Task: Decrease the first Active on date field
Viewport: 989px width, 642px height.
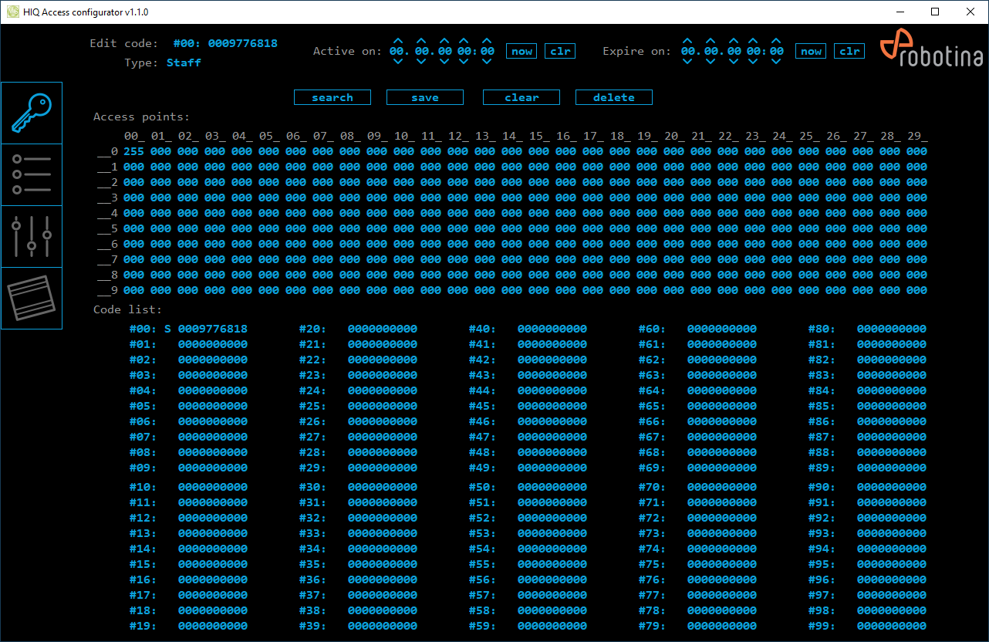Action: pyautogui.click(x=398, y=62)
